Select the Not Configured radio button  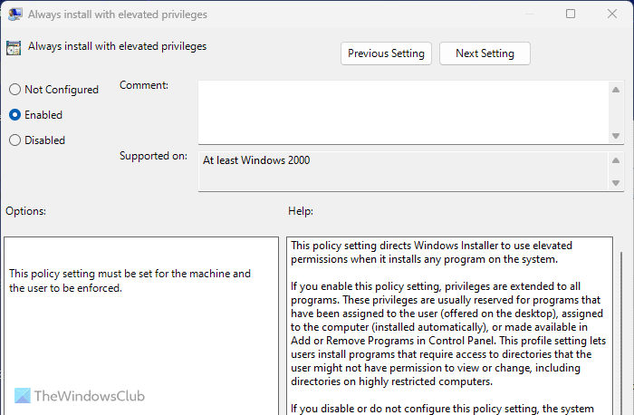pos(14,90)
